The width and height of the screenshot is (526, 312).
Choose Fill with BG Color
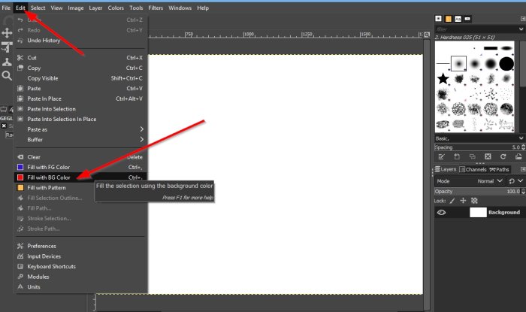80,177
